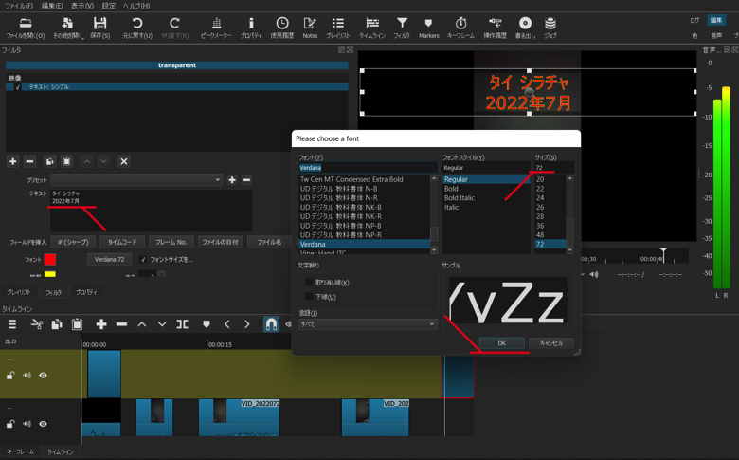
Task: Toggle the フォントサイズを… checkbox
Action: click(x=143, y=260)
